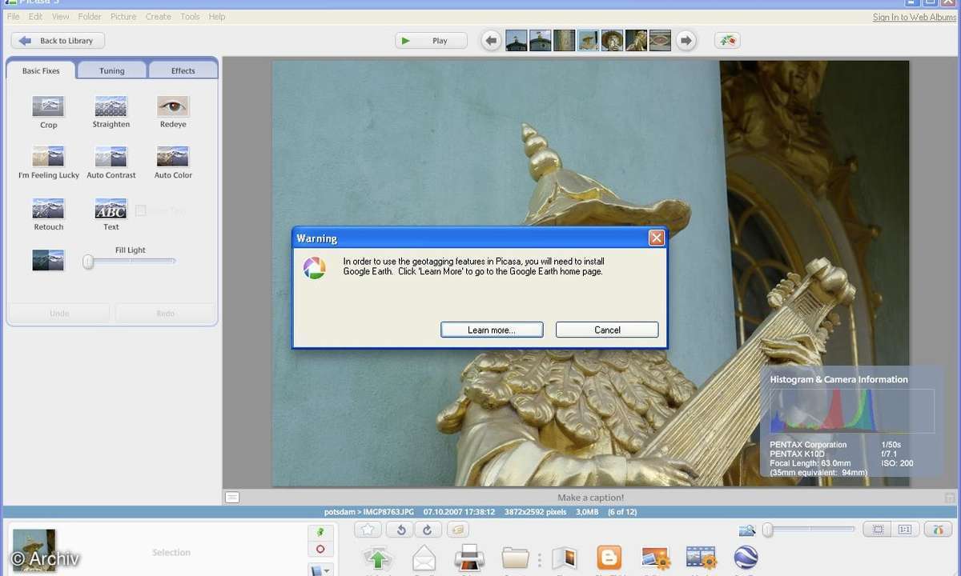This screenshot has height=576, width=961.
Task: Click the trash icon in caption bar
Action: point(950,498)
